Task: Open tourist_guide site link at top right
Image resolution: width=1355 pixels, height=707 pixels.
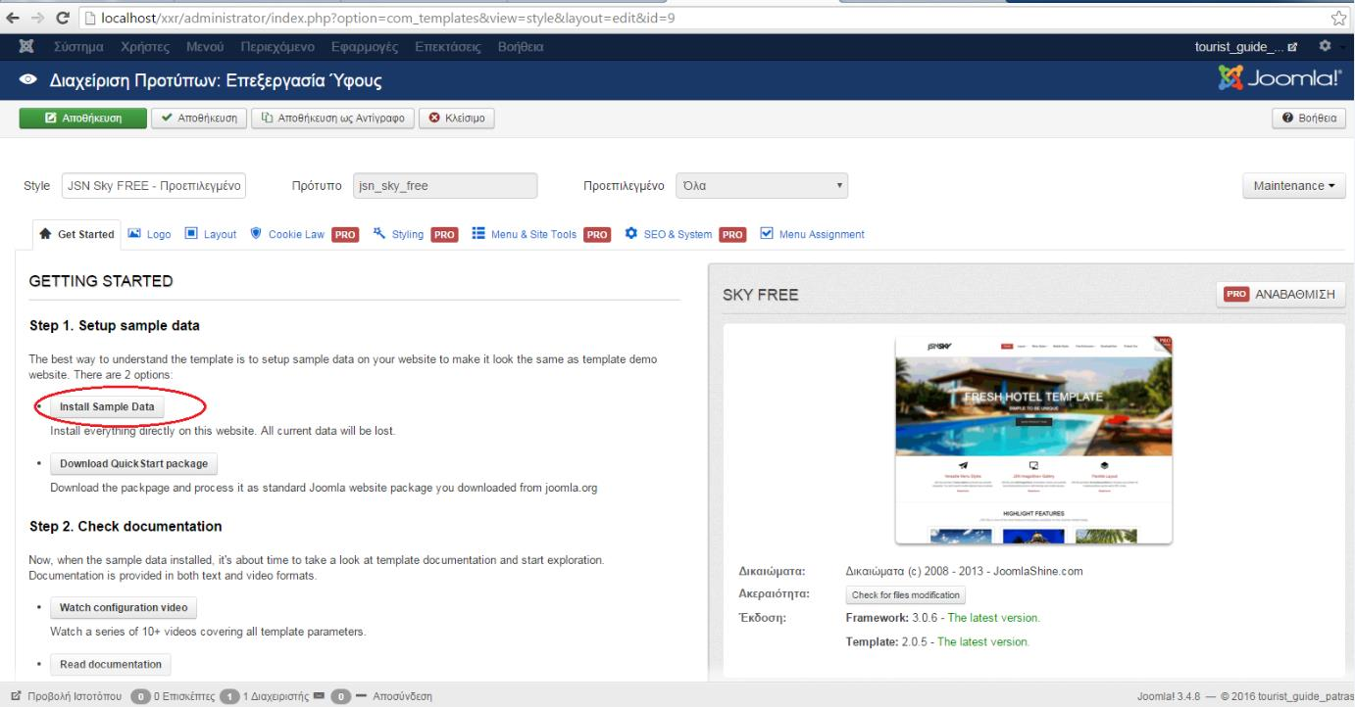Action: click(1245, 46)
